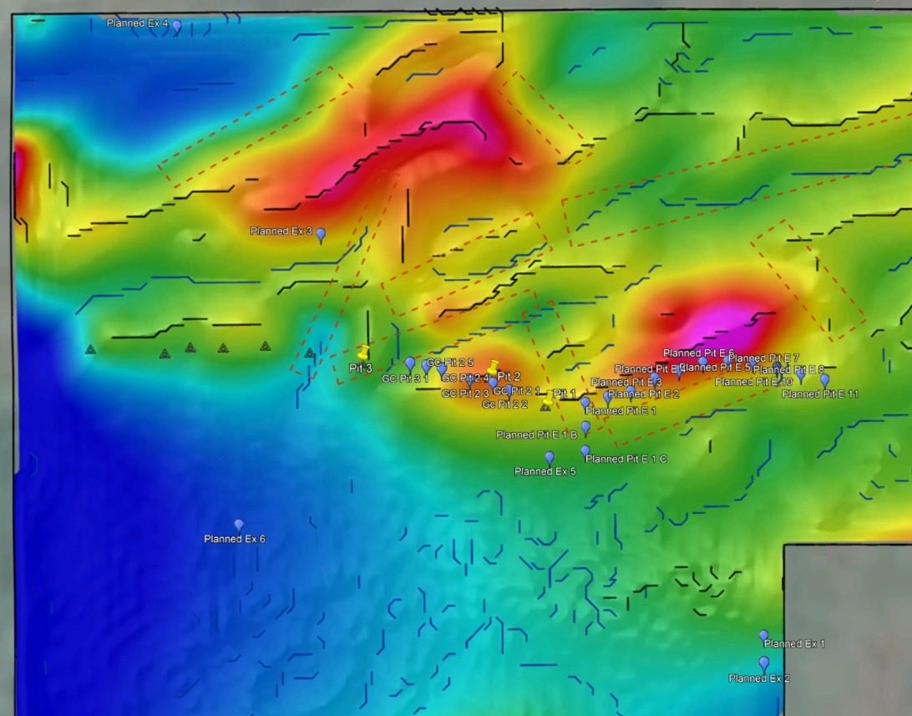Click the Planned Pit E 2 label
The width and height of the screenshot is (912, 716).
643,394
